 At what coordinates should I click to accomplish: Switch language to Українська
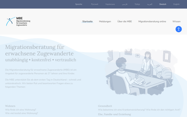pos(110,4)
